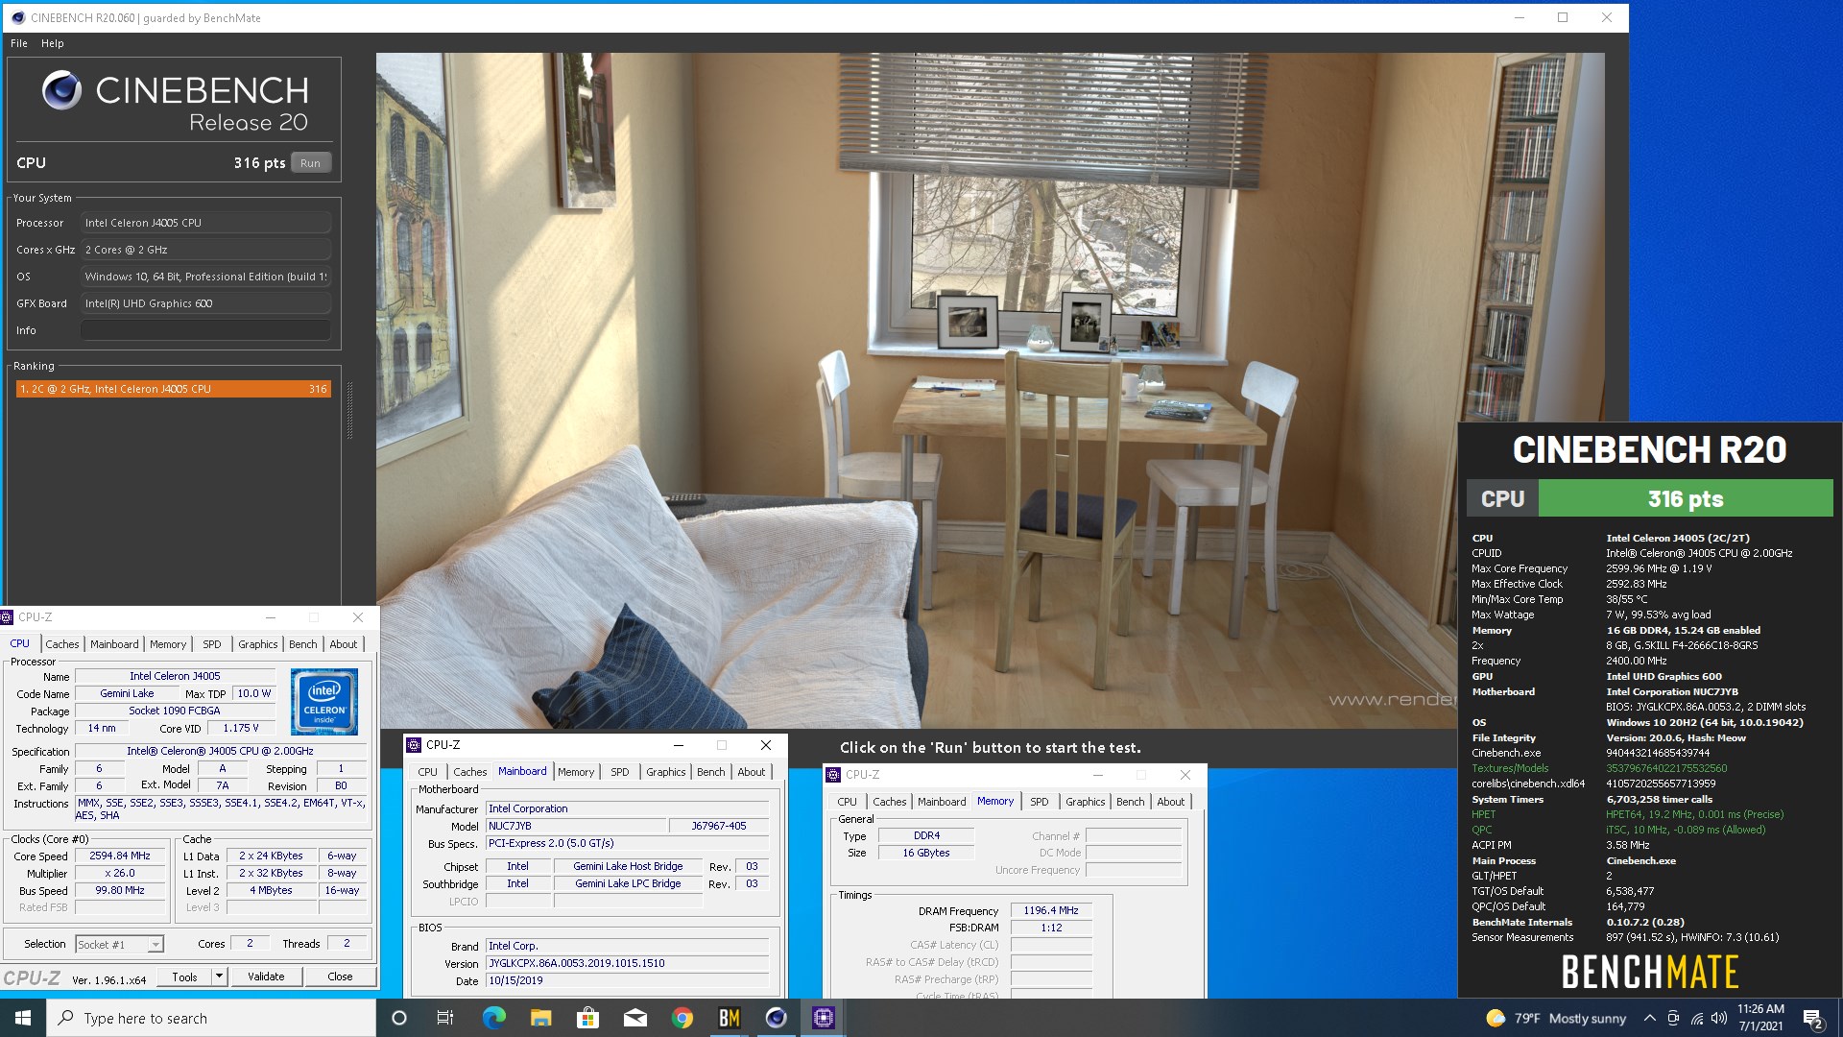1843x1037 pixels.
Task: Expand the Socket #1 selection dropdown
Action: pos(155,945)
